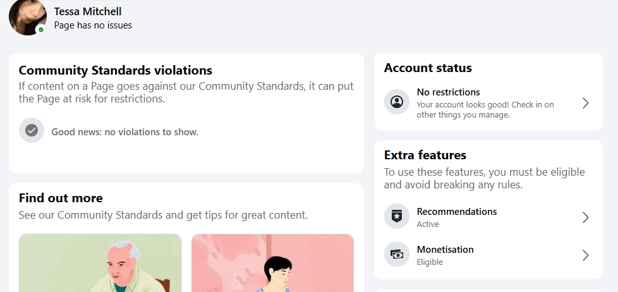Image resolution: width=618 pixels, height=292 pixels.
Task: Open the Monetisation Eligible row
Action: (x=488, y=255)
